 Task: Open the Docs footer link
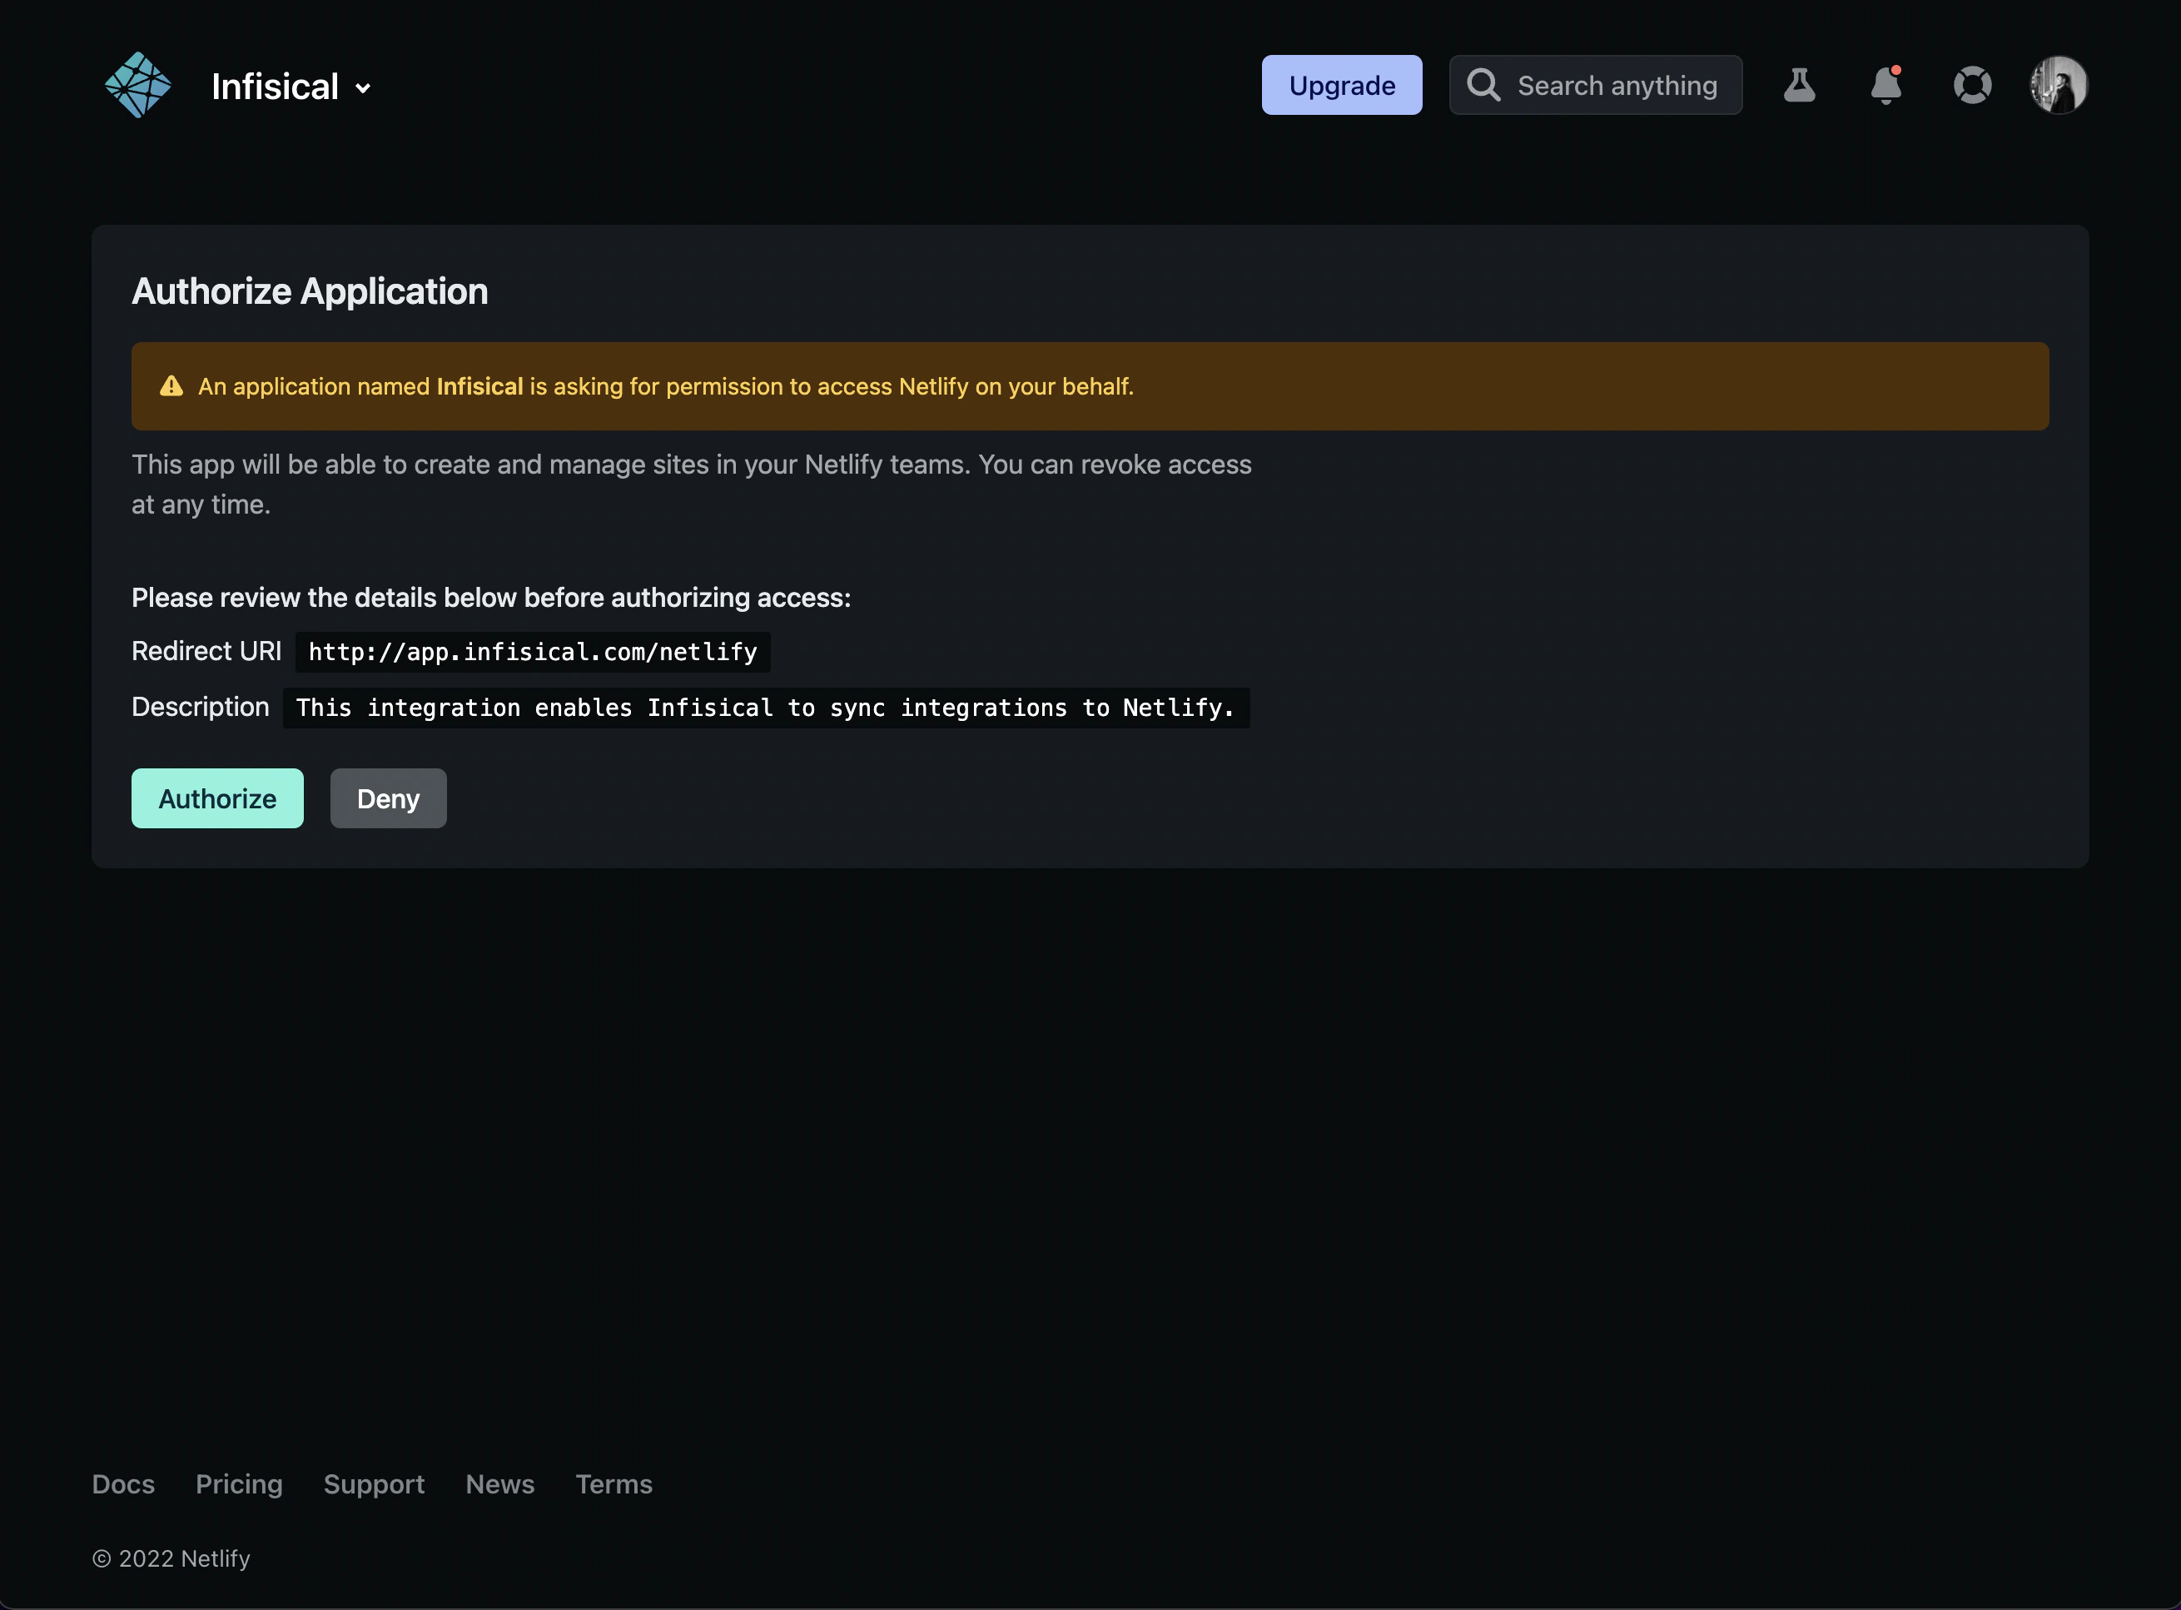(123, 1483)
